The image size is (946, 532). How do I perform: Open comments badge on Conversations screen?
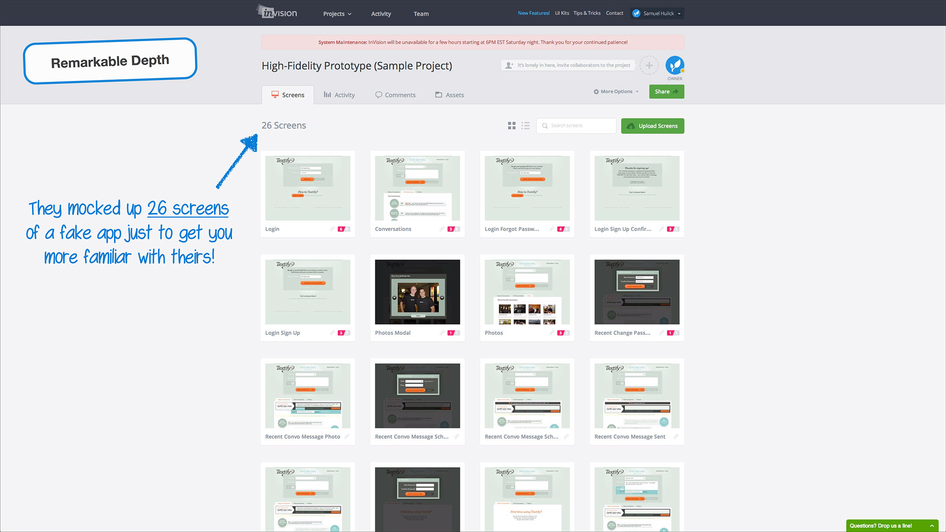(x=454, y=229)
